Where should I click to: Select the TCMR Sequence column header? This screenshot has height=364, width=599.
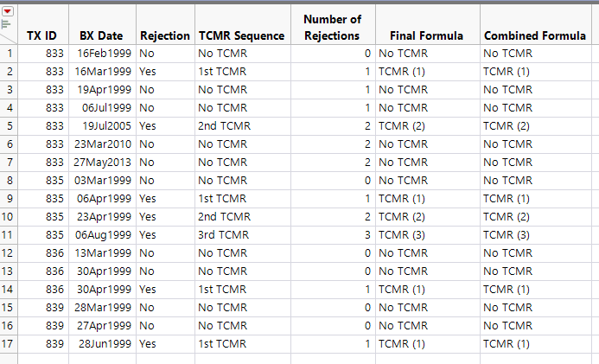pyautogui.click(x=241, y=35)
